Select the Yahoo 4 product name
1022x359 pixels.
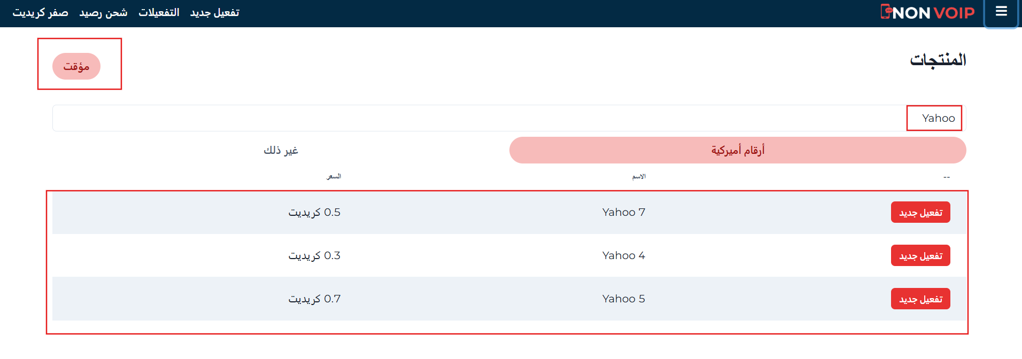tap(623, 255)
